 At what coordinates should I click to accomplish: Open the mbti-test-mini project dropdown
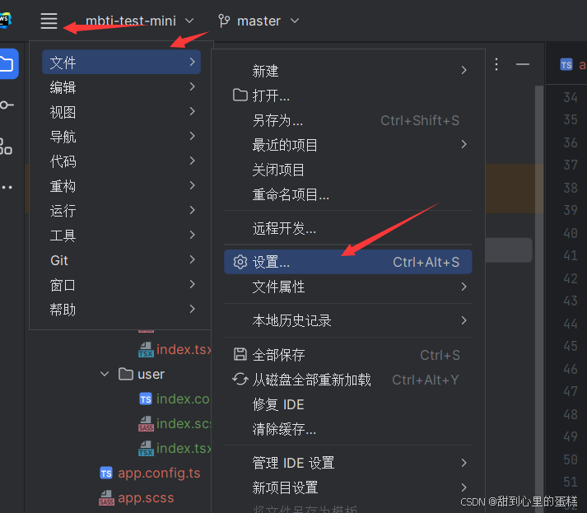coord(139,21)
